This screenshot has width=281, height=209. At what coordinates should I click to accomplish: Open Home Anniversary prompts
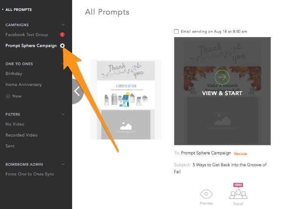[24, 85]
